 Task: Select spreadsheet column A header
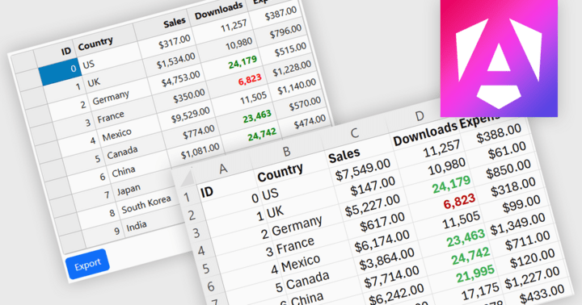[223, 169]
